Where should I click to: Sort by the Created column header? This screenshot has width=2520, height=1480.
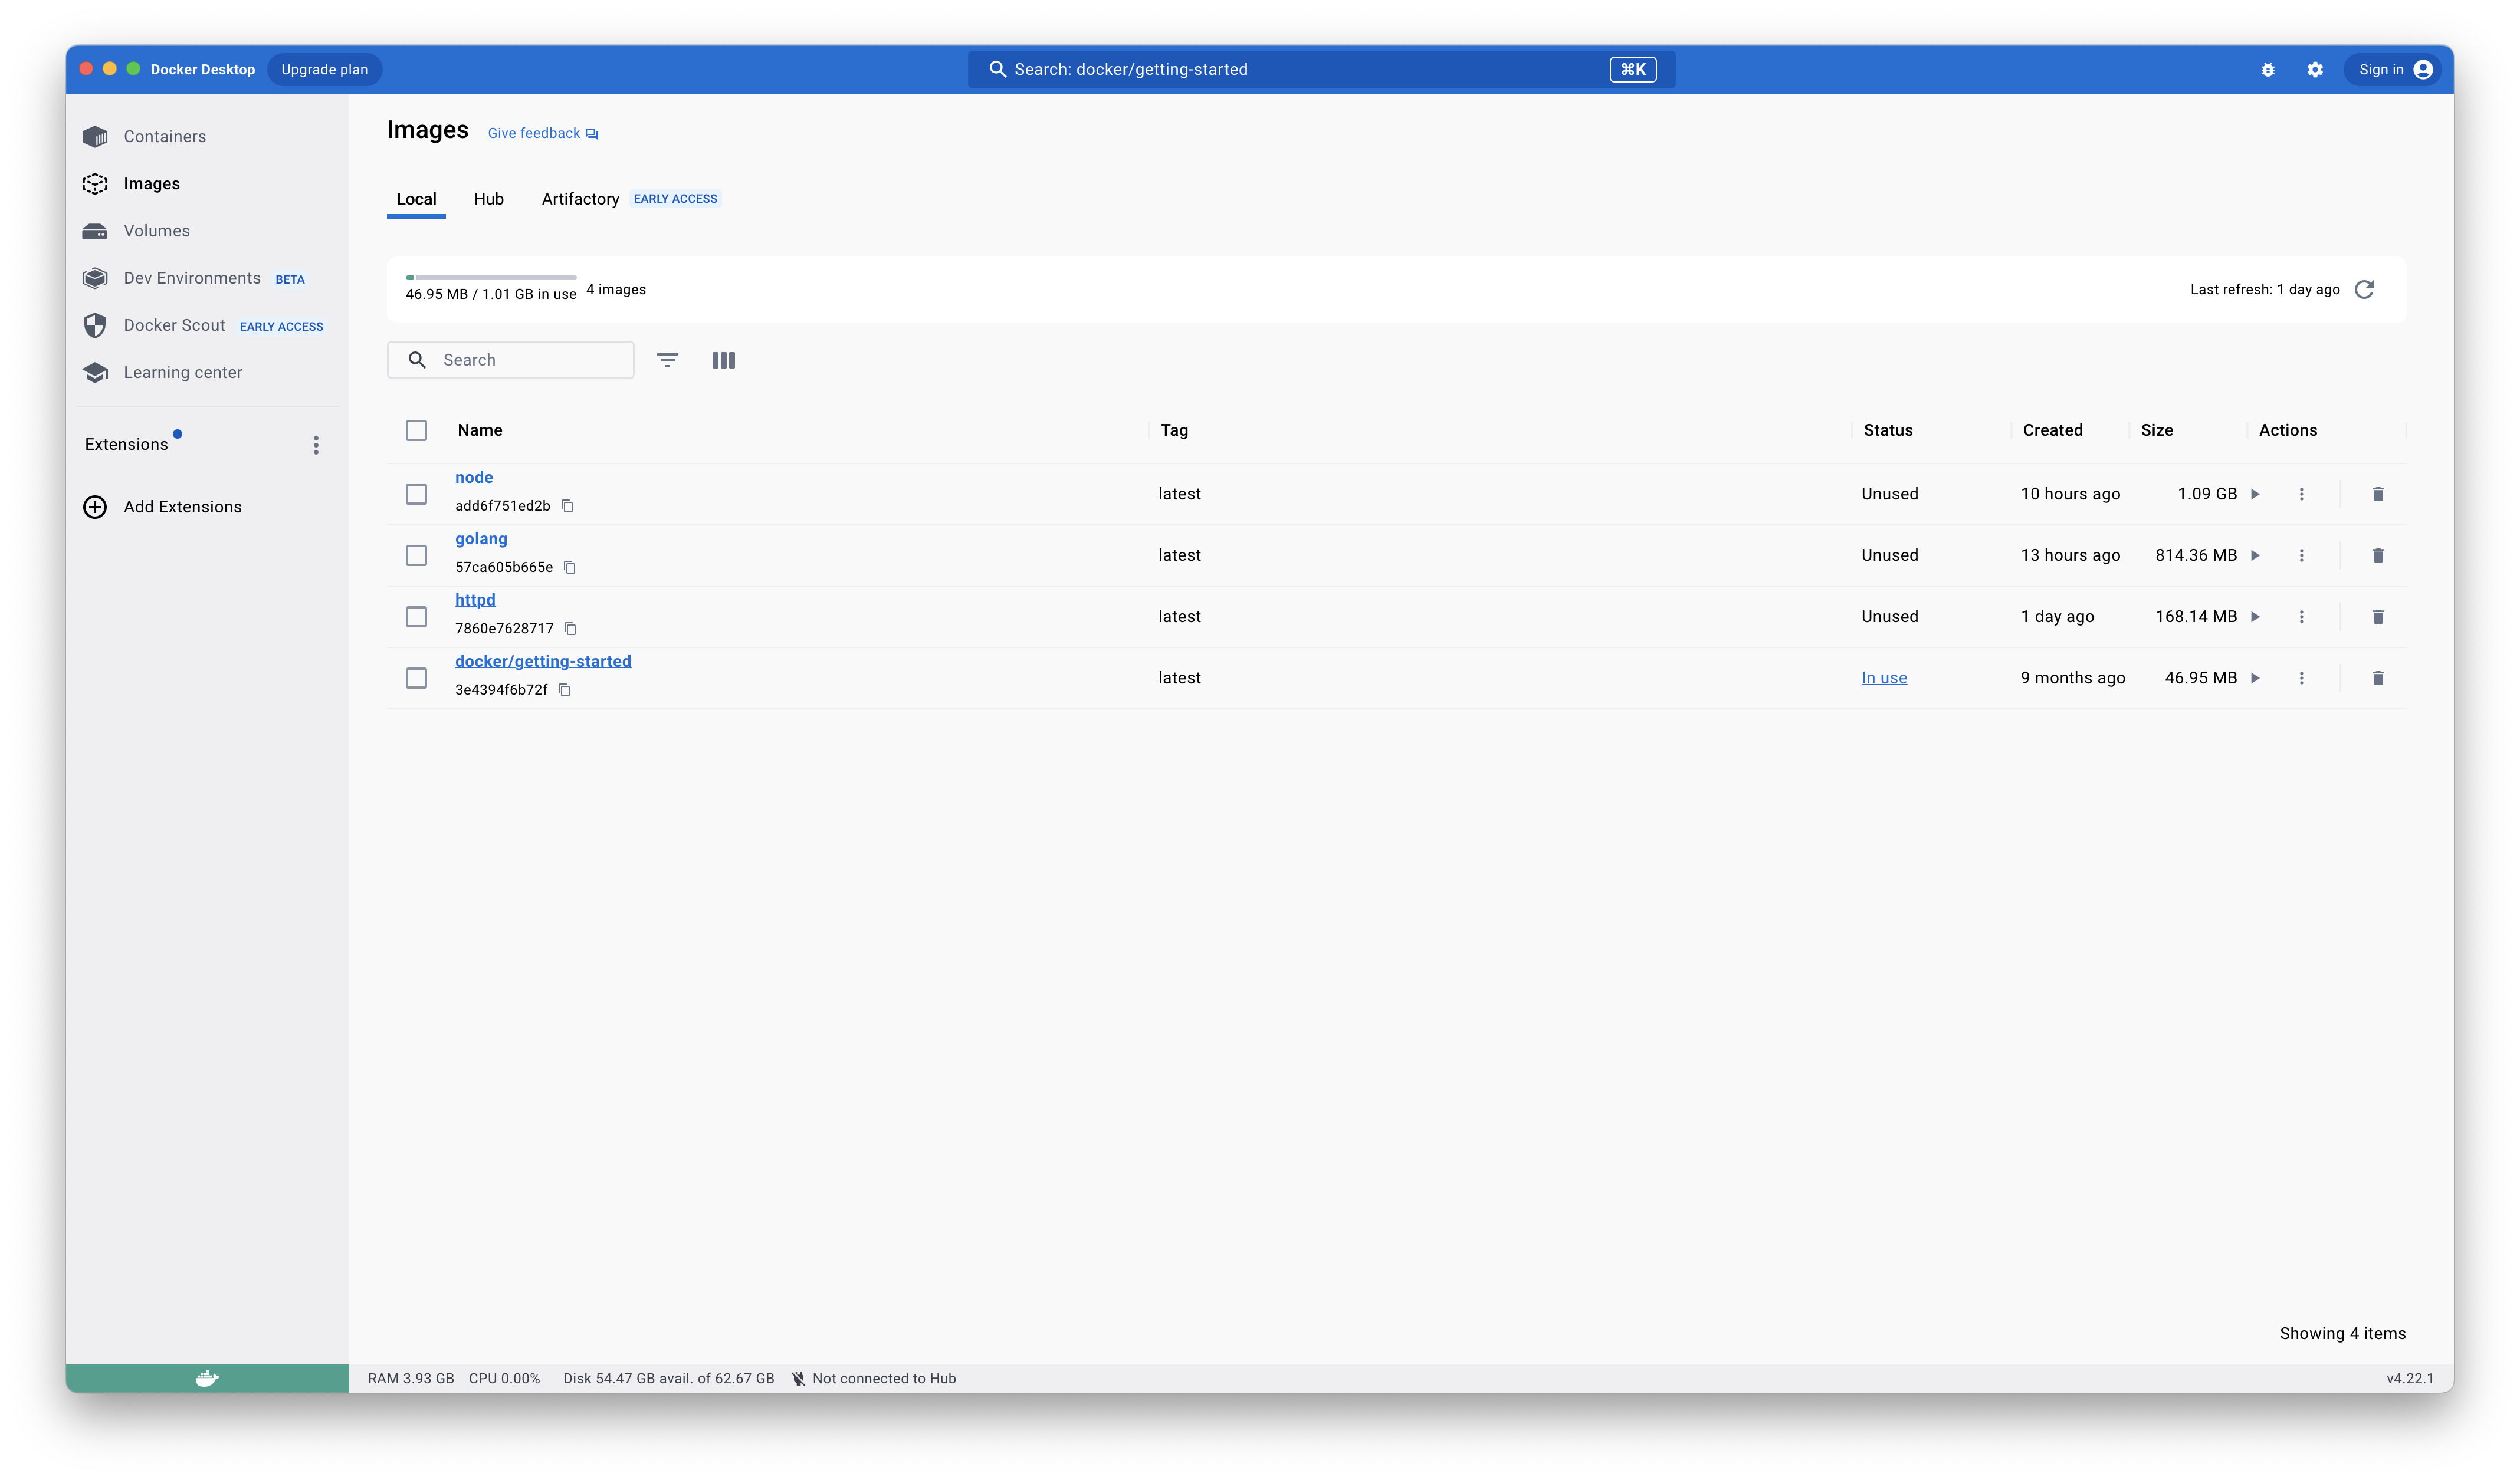click(x=2052, y=430)
